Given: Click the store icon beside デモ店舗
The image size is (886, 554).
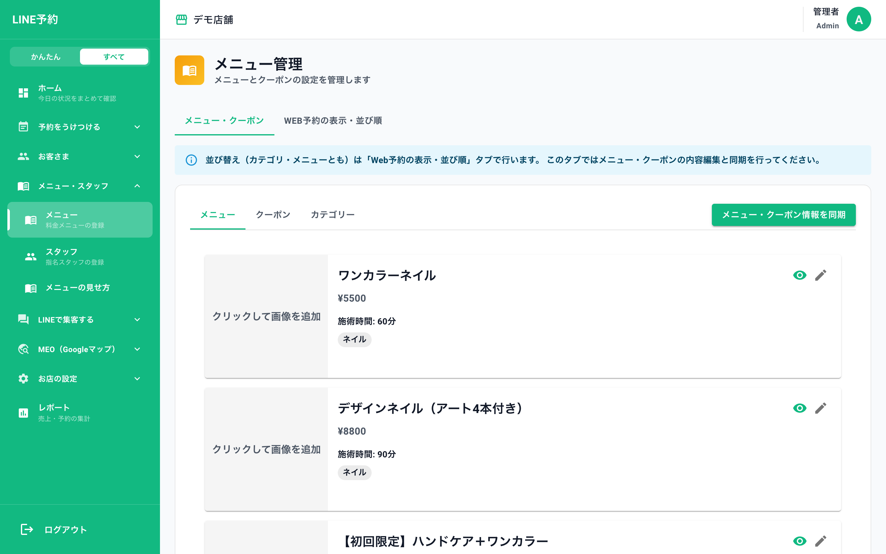Looking at the screenshot, I should pos(181,19).
